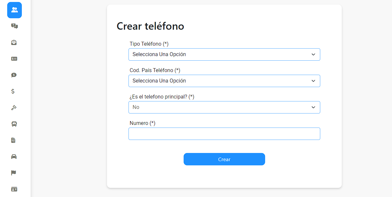Click the chevron of the telefono principal select
The height and width of the screenshot is (197, 392).
click(313, 107)
